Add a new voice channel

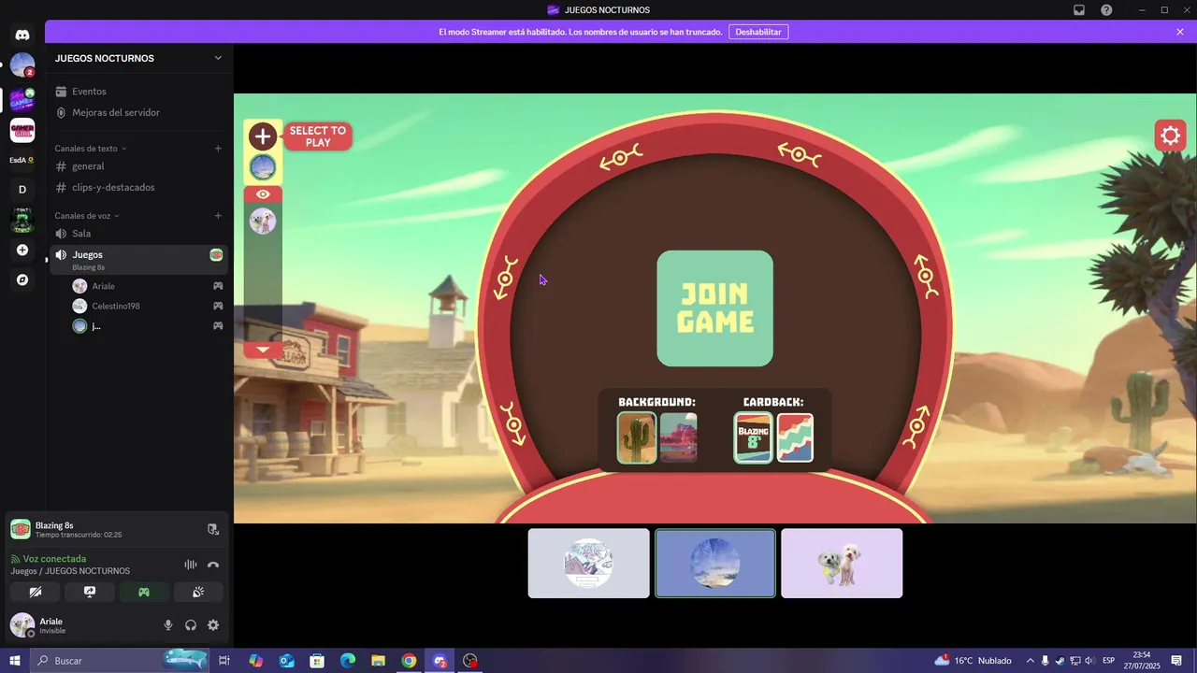pos(218,216)
